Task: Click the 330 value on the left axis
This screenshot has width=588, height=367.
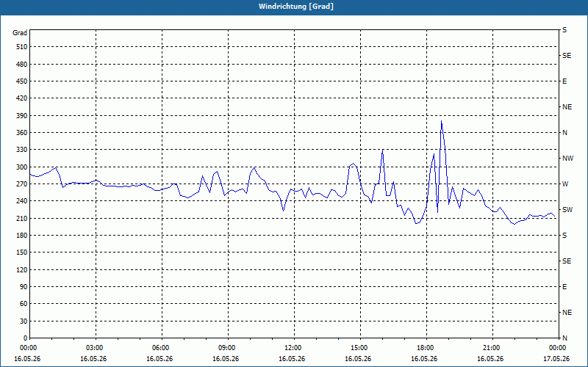Action: click(x=21, y=150)
